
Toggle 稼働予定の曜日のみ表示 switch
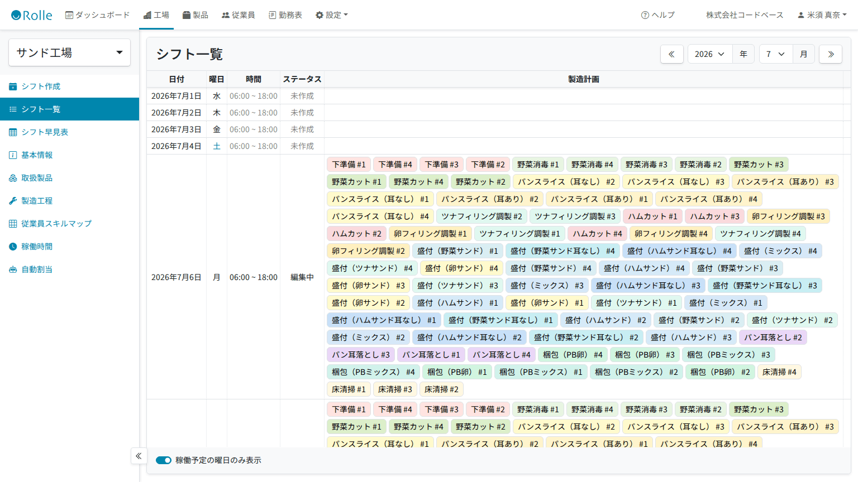pos(164,460)
